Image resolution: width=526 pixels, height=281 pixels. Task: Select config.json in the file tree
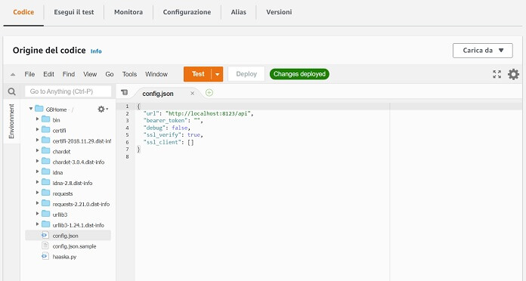click(x=68, y=236)
